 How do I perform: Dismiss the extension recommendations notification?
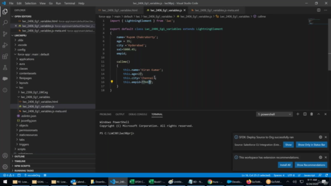[x=326, y=157]
